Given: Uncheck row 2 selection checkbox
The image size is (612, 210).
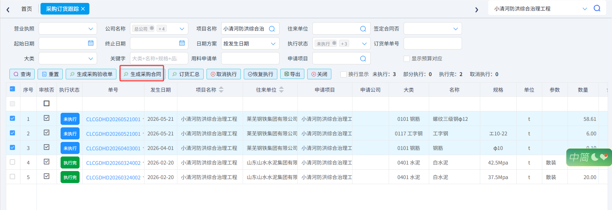Looking at the screenshot, I should pyautogui.click(x=12, y=133).
